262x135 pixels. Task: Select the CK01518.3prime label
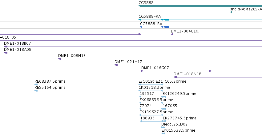pos(154,88)
